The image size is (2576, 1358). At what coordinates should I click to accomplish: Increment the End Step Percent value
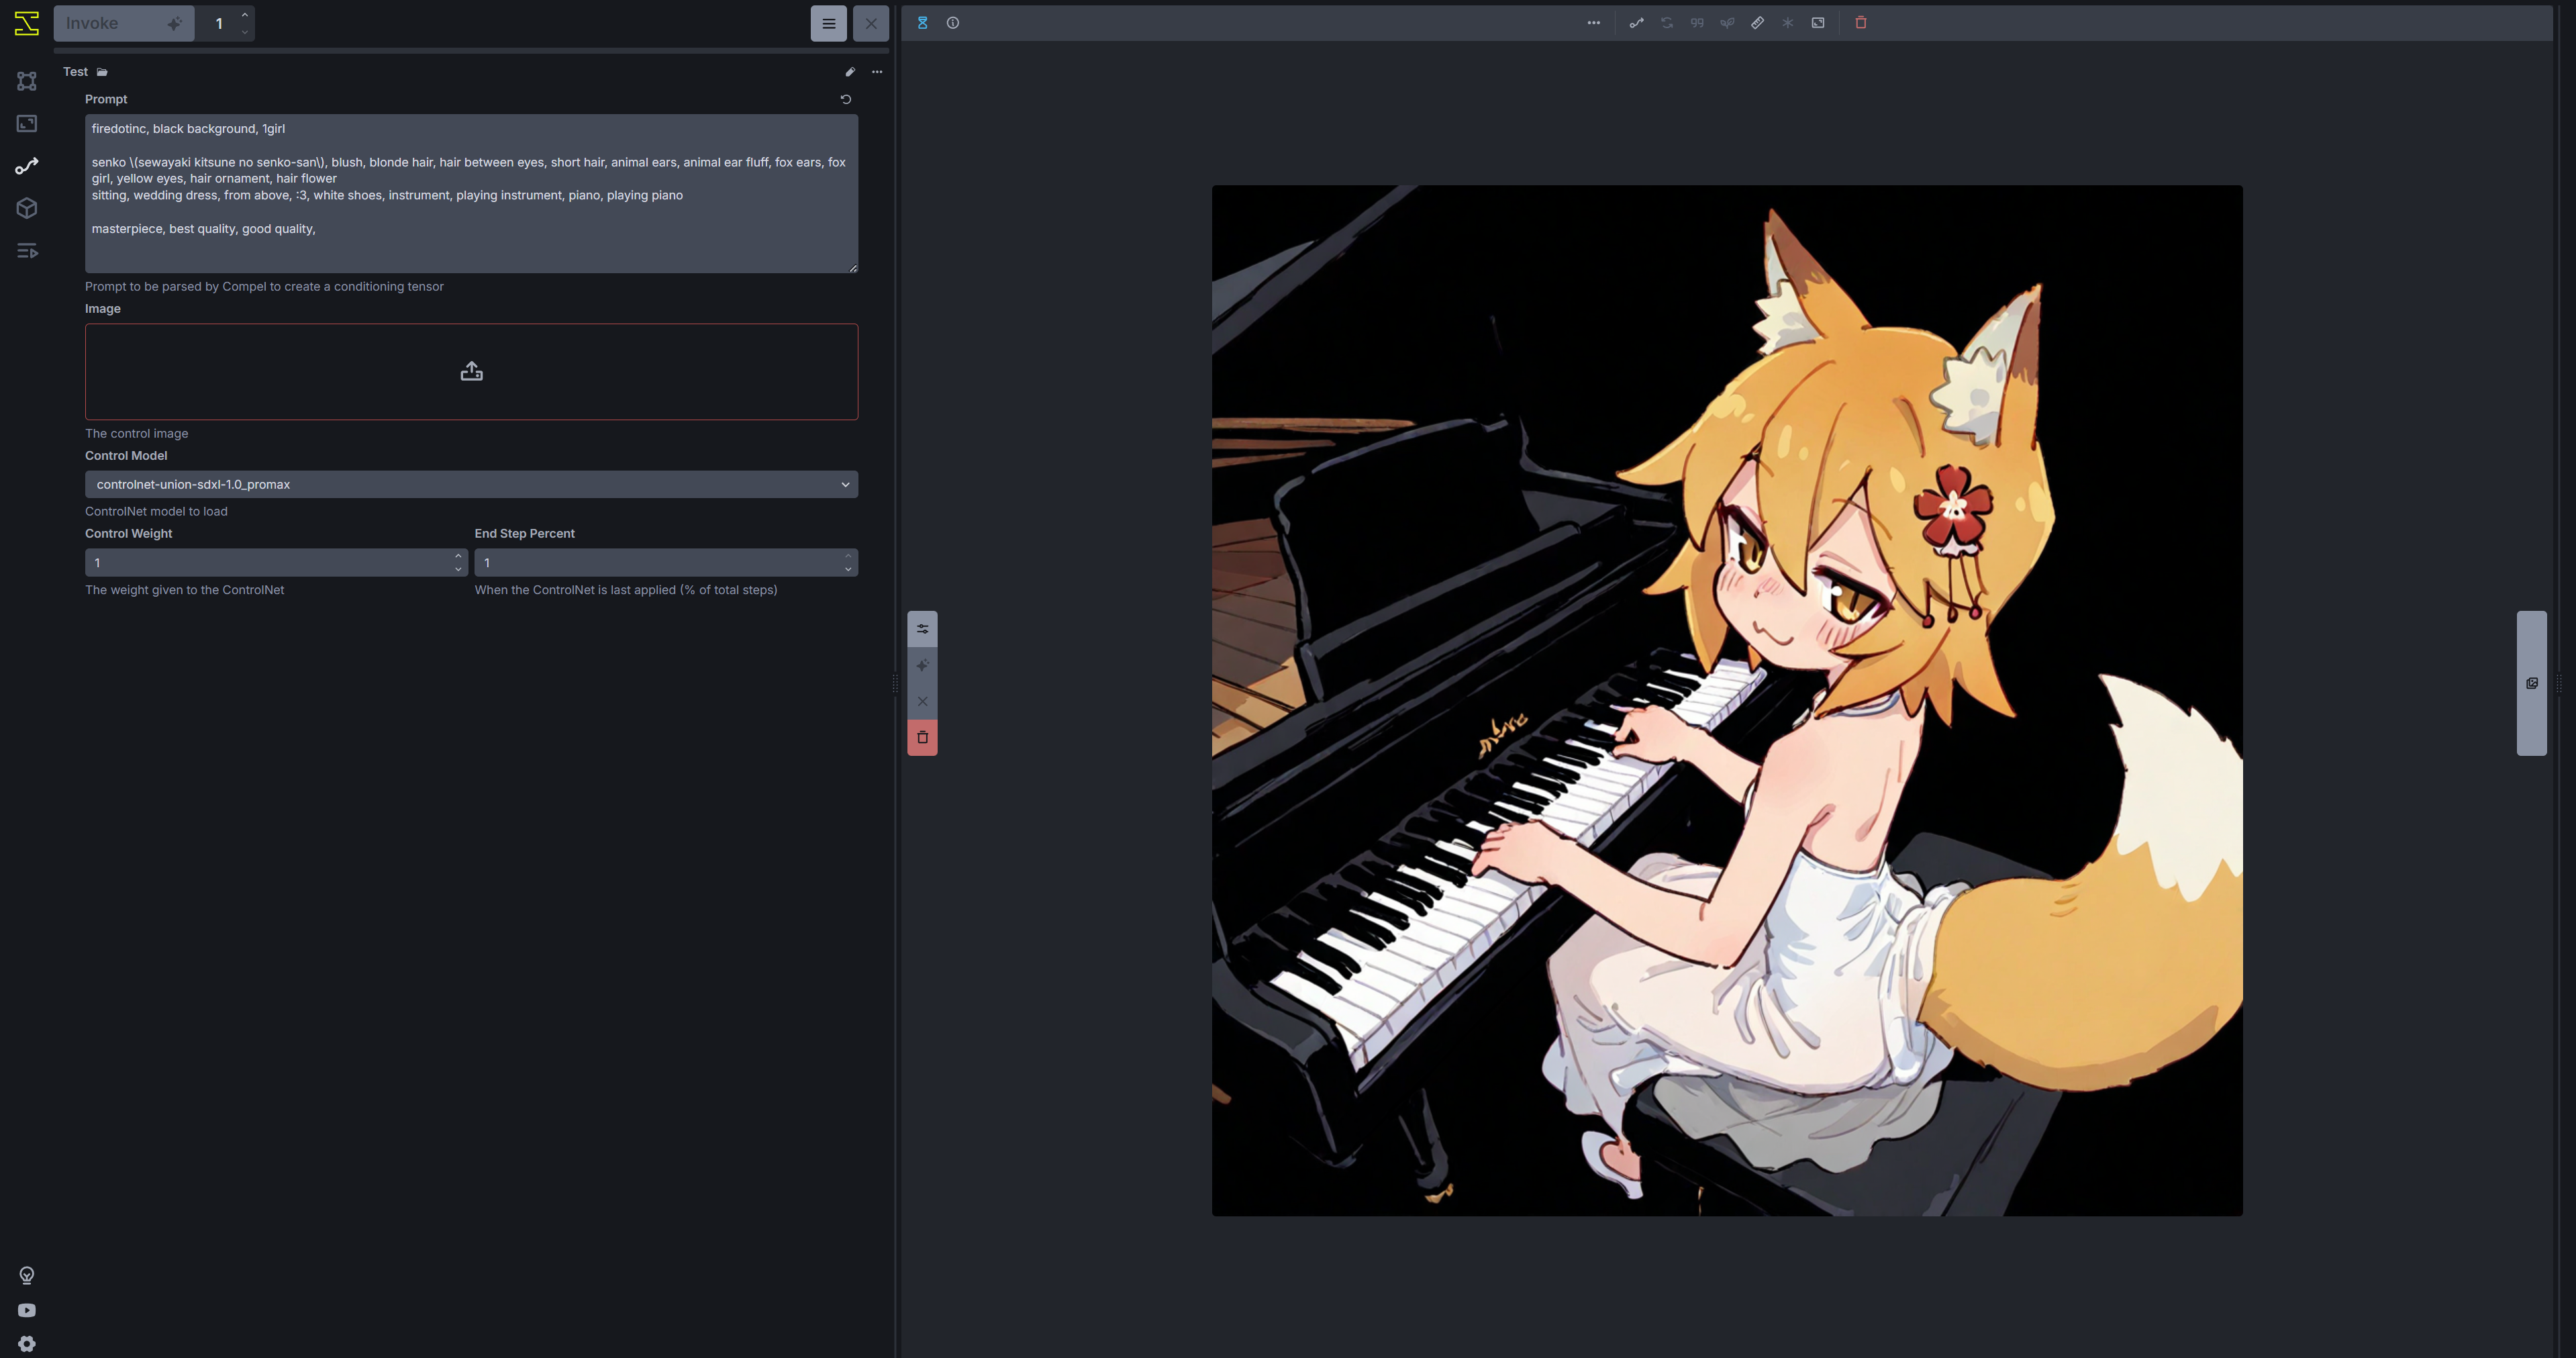pyautogui.click(x=848, y=556)
